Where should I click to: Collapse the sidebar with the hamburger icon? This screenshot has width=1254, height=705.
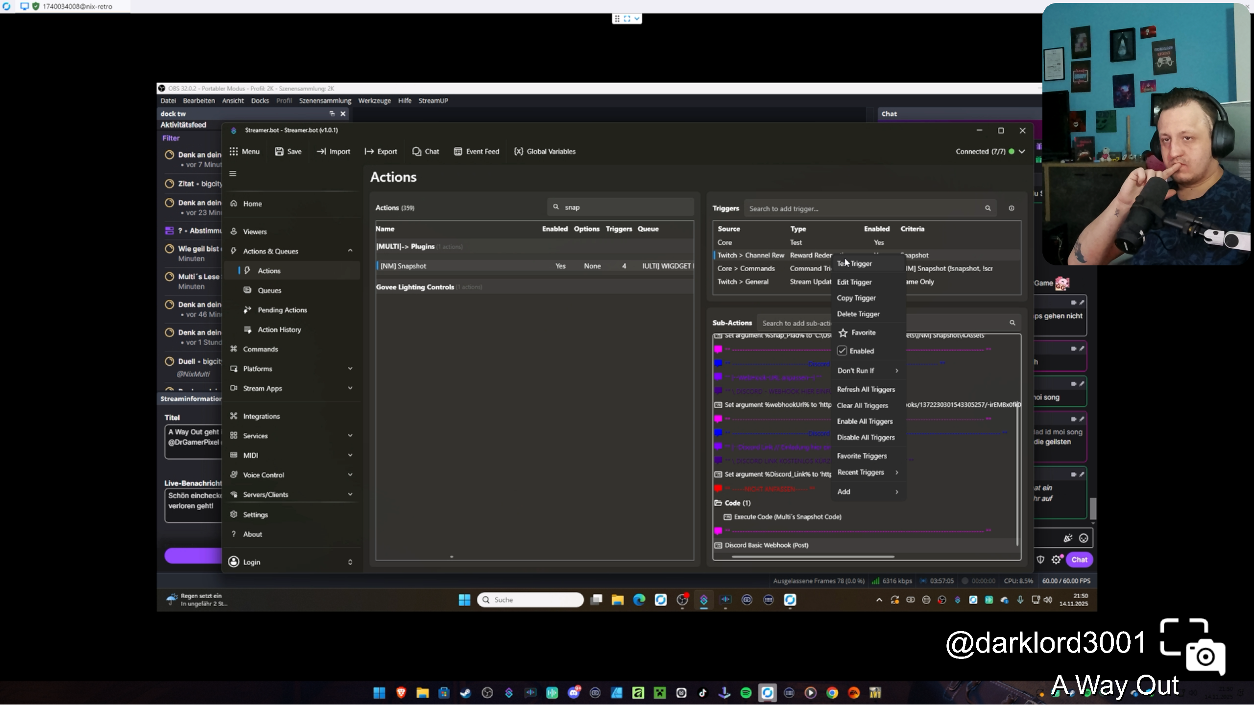[233, 173]
